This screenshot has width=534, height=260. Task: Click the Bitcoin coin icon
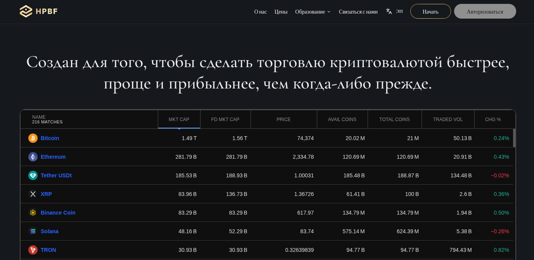[x=33, y=138]
